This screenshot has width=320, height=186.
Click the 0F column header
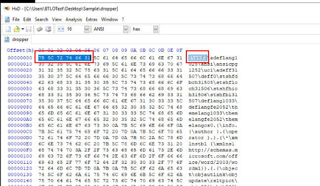click(179, 50)
